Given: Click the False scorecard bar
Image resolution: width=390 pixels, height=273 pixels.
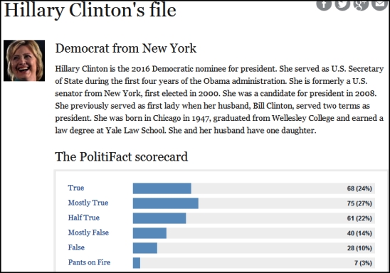Looking at the screenshot, I should (x=145, y=248).
